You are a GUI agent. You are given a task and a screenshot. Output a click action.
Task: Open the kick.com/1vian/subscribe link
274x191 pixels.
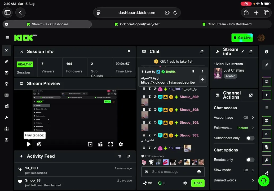pyautogui.click(x=168, y=83)
